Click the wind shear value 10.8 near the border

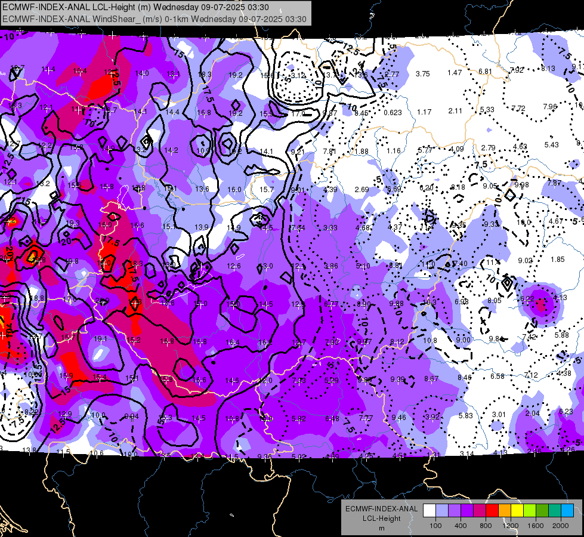pos(430,341)
